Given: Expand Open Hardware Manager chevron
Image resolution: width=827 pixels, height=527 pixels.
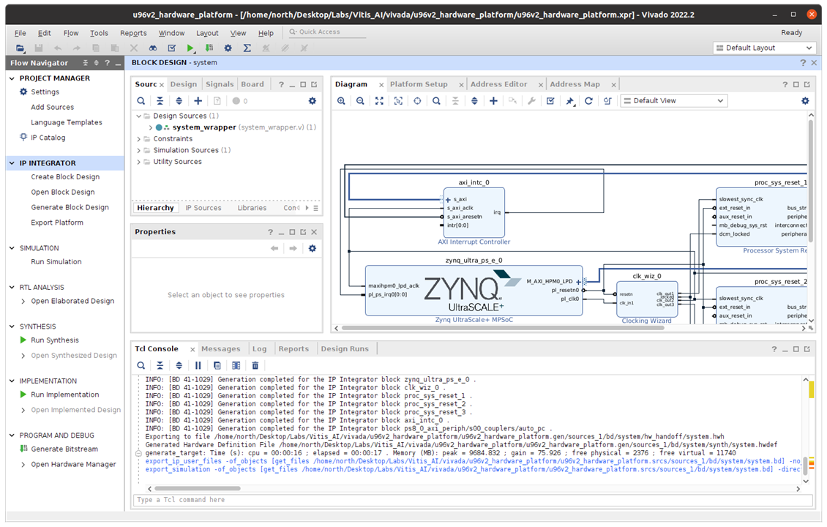Looking at the screenshot, I should [x=23, y=465].
